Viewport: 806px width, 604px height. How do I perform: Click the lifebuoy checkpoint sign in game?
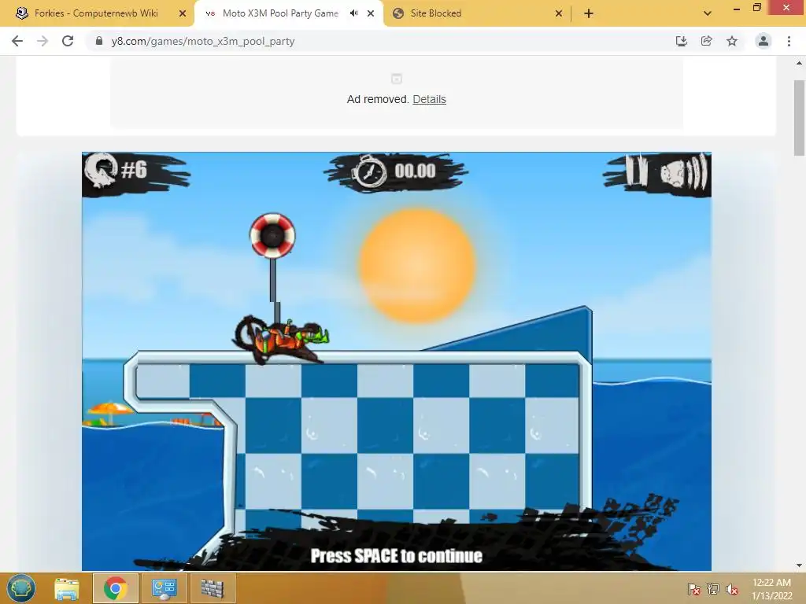coord(272,236)
